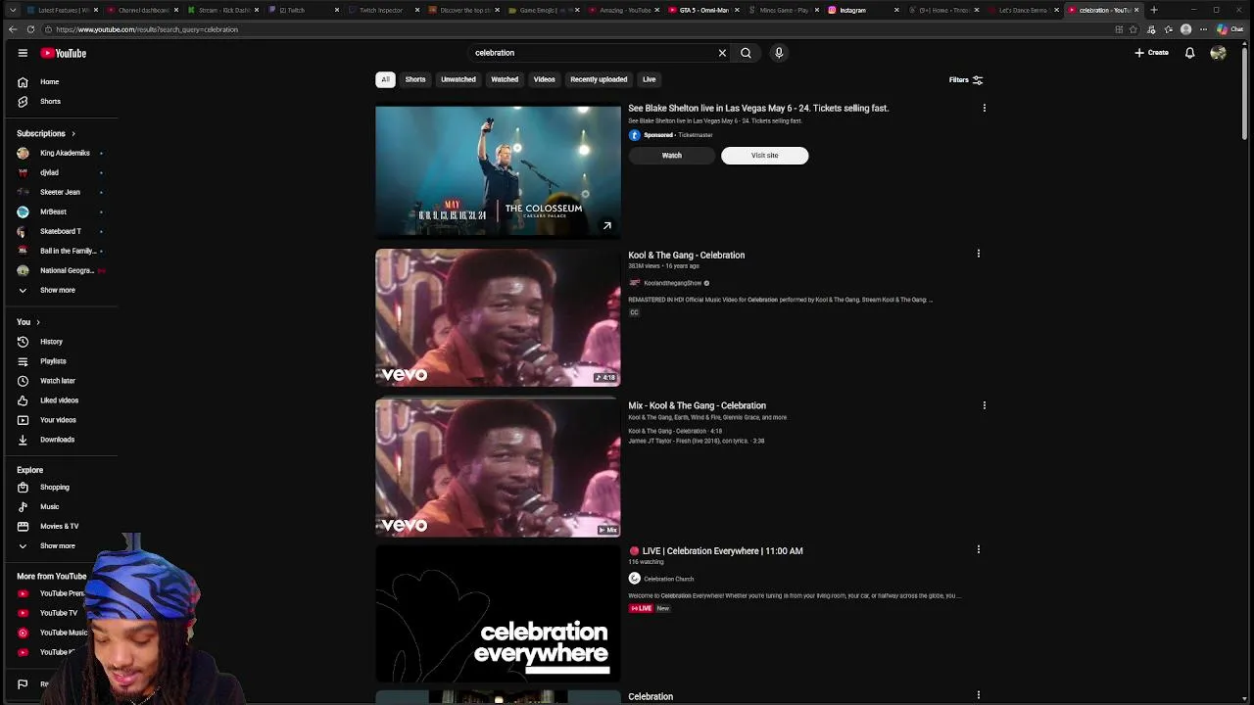Select the Videos filter chip
Viewport: 1254px width, 705px height.
(x=544, y=79)
